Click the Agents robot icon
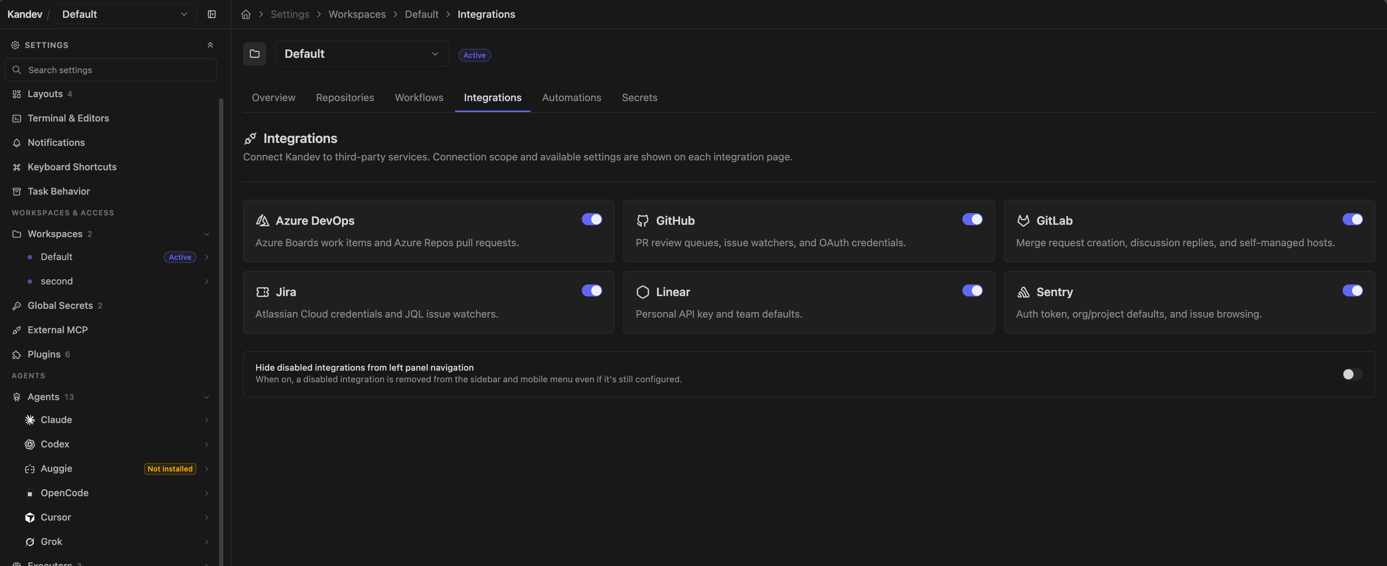Image resolution: width=1387 pixels, height=566 pixels. pyautogui.click(x=17, y=397)
